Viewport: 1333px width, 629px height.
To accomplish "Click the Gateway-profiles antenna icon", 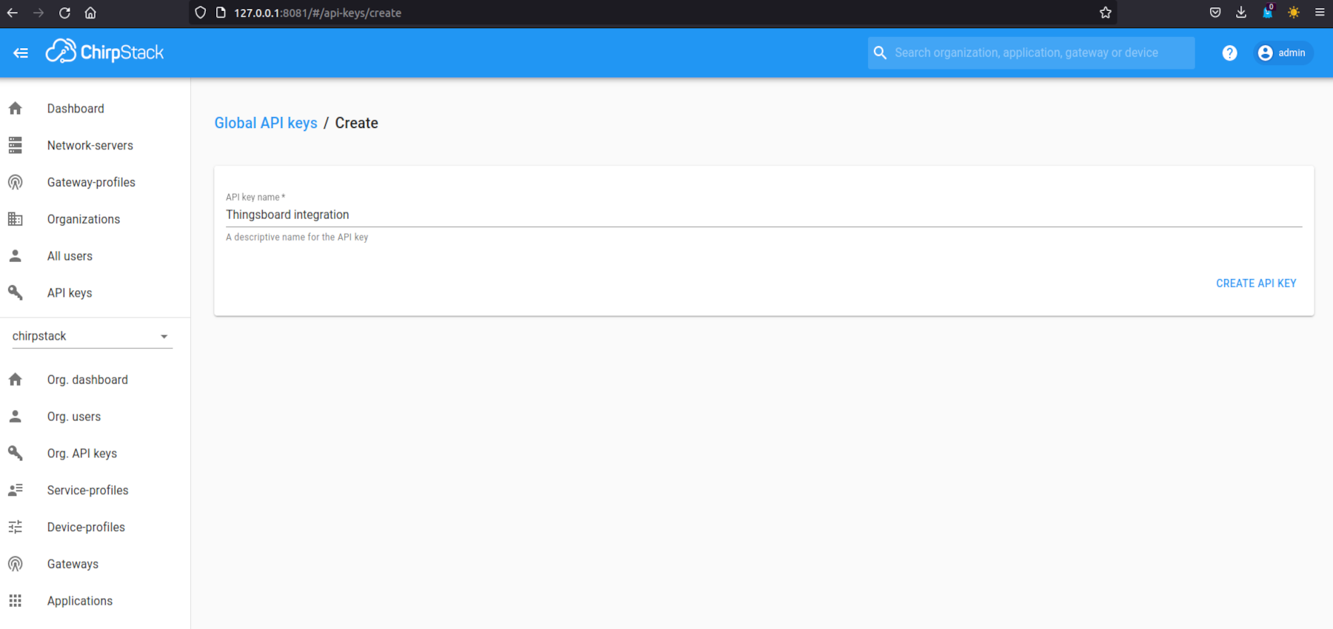I will point(16,183).
